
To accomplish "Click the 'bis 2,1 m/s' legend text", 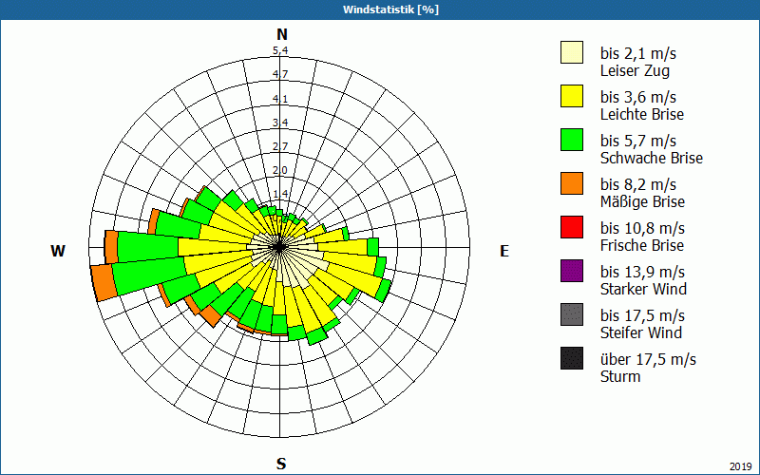I will click(638, 53).
